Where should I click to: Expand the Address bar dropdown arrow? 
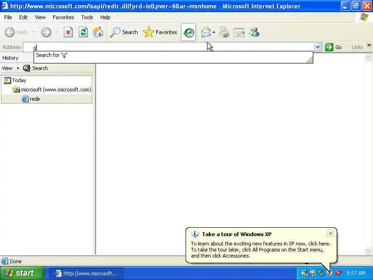[x=318, y=47]
